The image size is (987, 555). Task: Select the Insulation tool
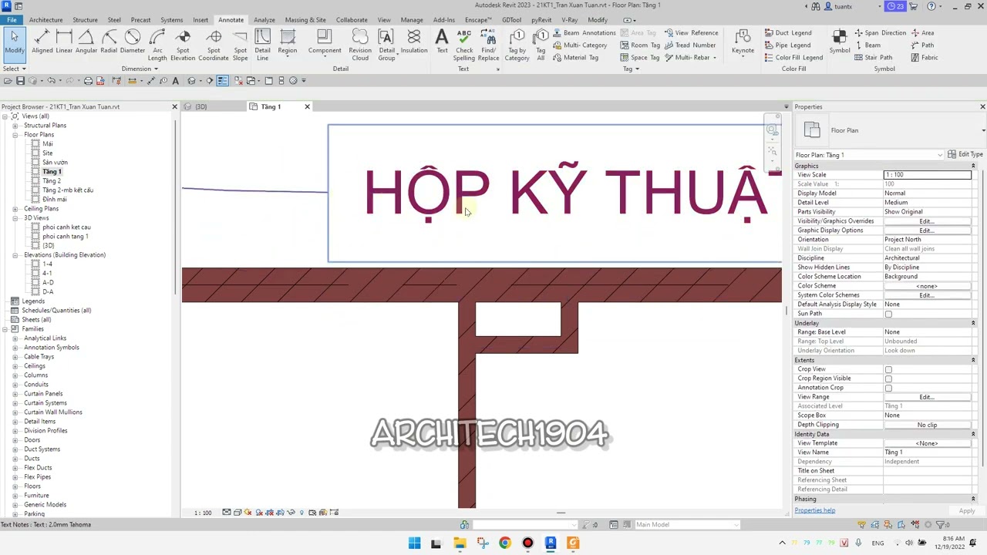(x=414, y=42)
